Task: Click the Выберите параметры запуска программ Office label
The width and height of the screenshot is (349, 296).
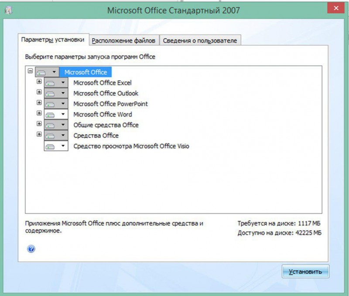Action: pos(90,57)
